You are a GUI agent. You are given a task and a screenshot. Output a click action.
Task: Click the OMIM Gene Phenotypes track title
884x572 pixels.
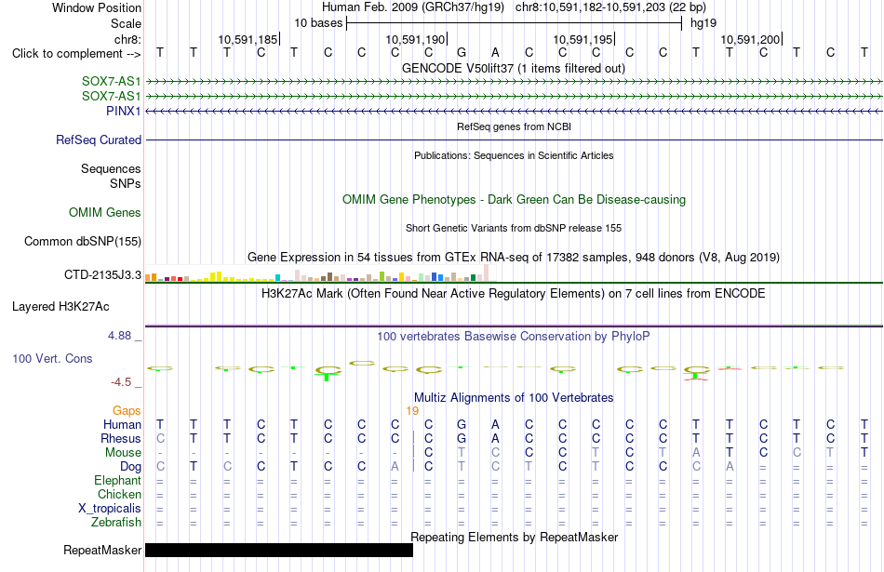click(515, 199)
